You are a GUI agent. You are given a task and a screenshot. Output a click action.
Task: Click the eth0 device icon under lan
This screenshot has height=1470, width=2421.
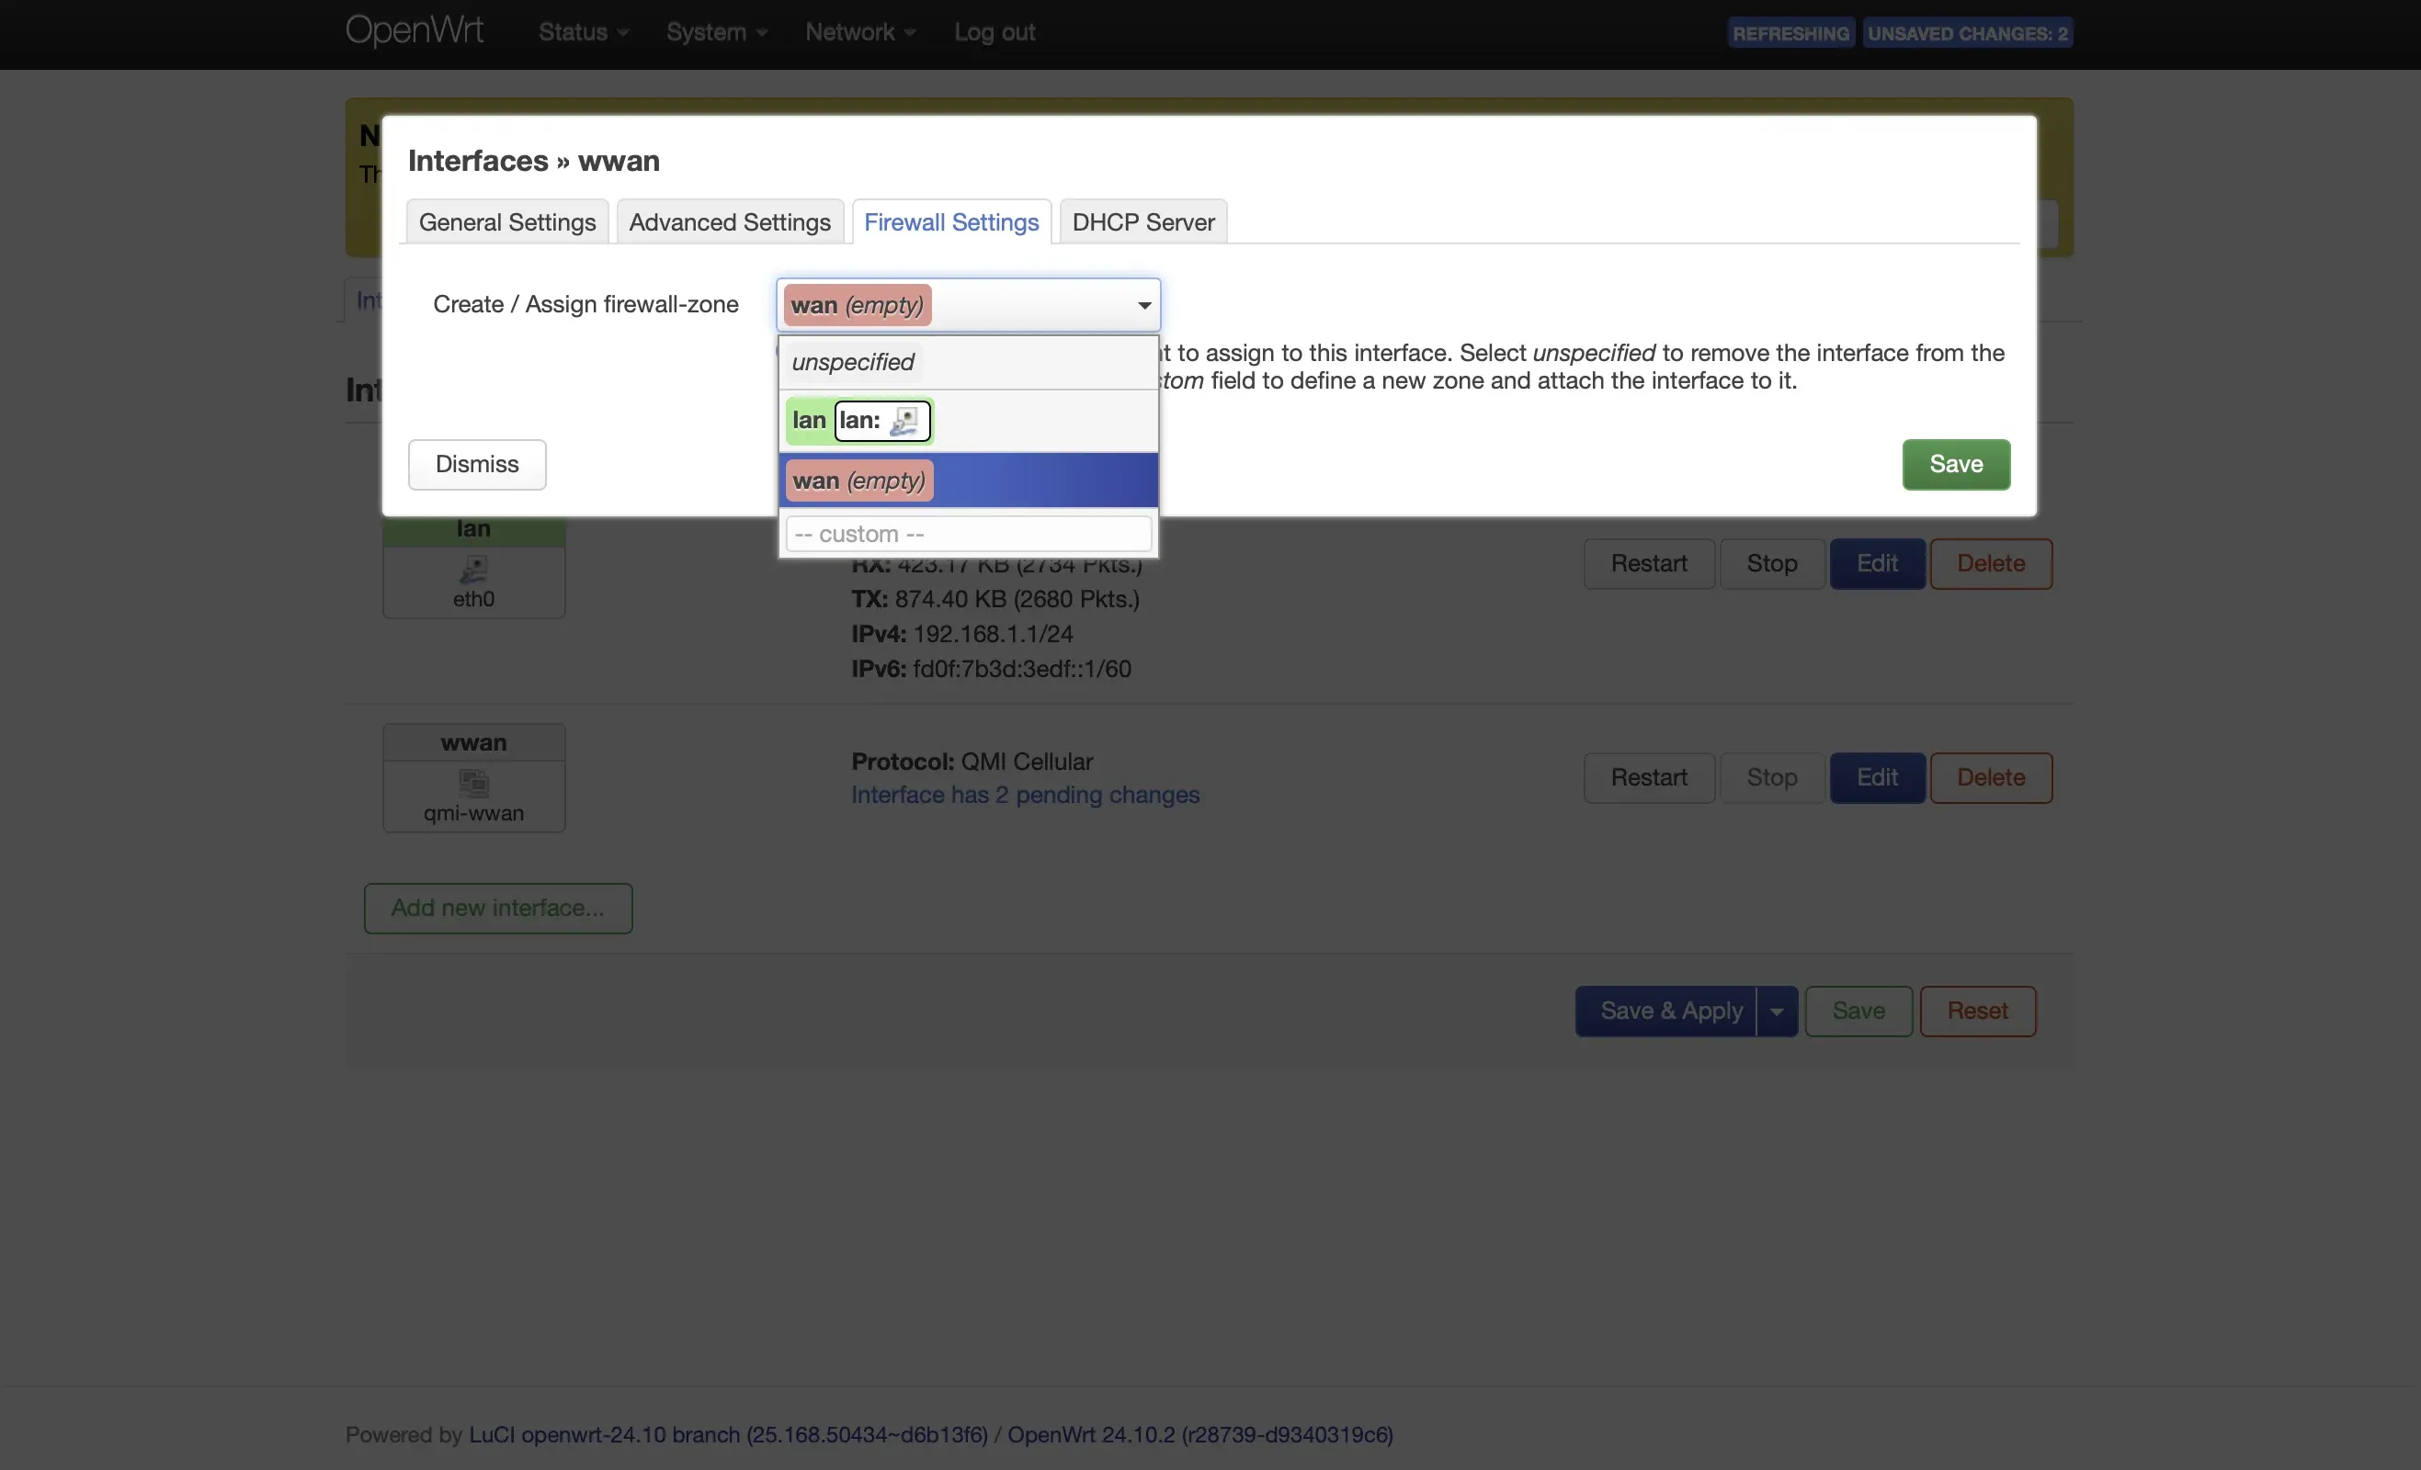coord(473,569)
